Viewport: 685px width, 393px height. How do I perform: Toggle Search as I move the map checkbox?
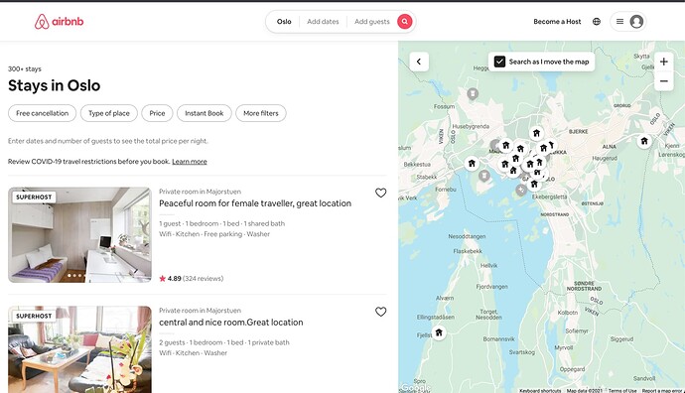(499, 62)
